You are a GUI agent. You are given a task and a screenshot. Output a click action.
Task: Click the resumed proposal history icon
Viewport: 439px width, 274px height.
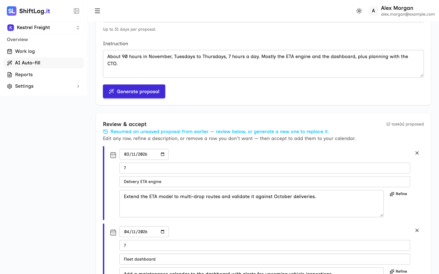(105, 132)
